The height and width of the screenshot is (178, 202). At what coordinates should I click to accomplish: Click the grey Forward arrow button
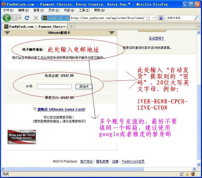tap(14, 18)
